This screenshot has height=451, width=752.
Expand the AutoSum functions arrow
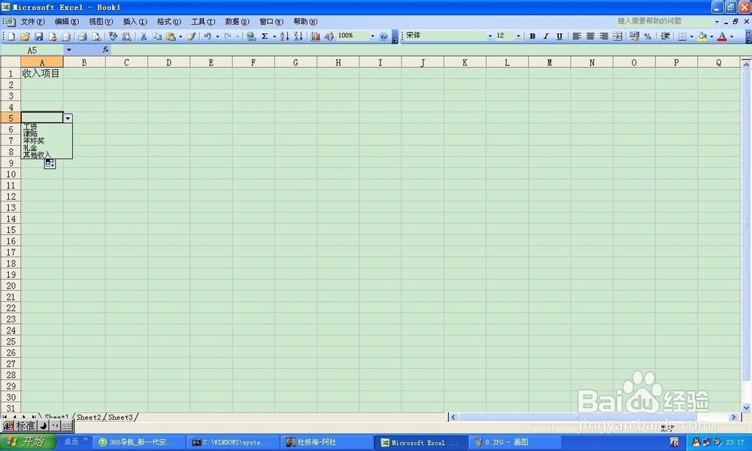274,36
